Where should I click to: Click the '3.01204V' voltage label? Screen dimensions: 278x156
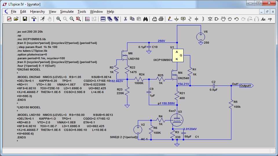(190, 129)
